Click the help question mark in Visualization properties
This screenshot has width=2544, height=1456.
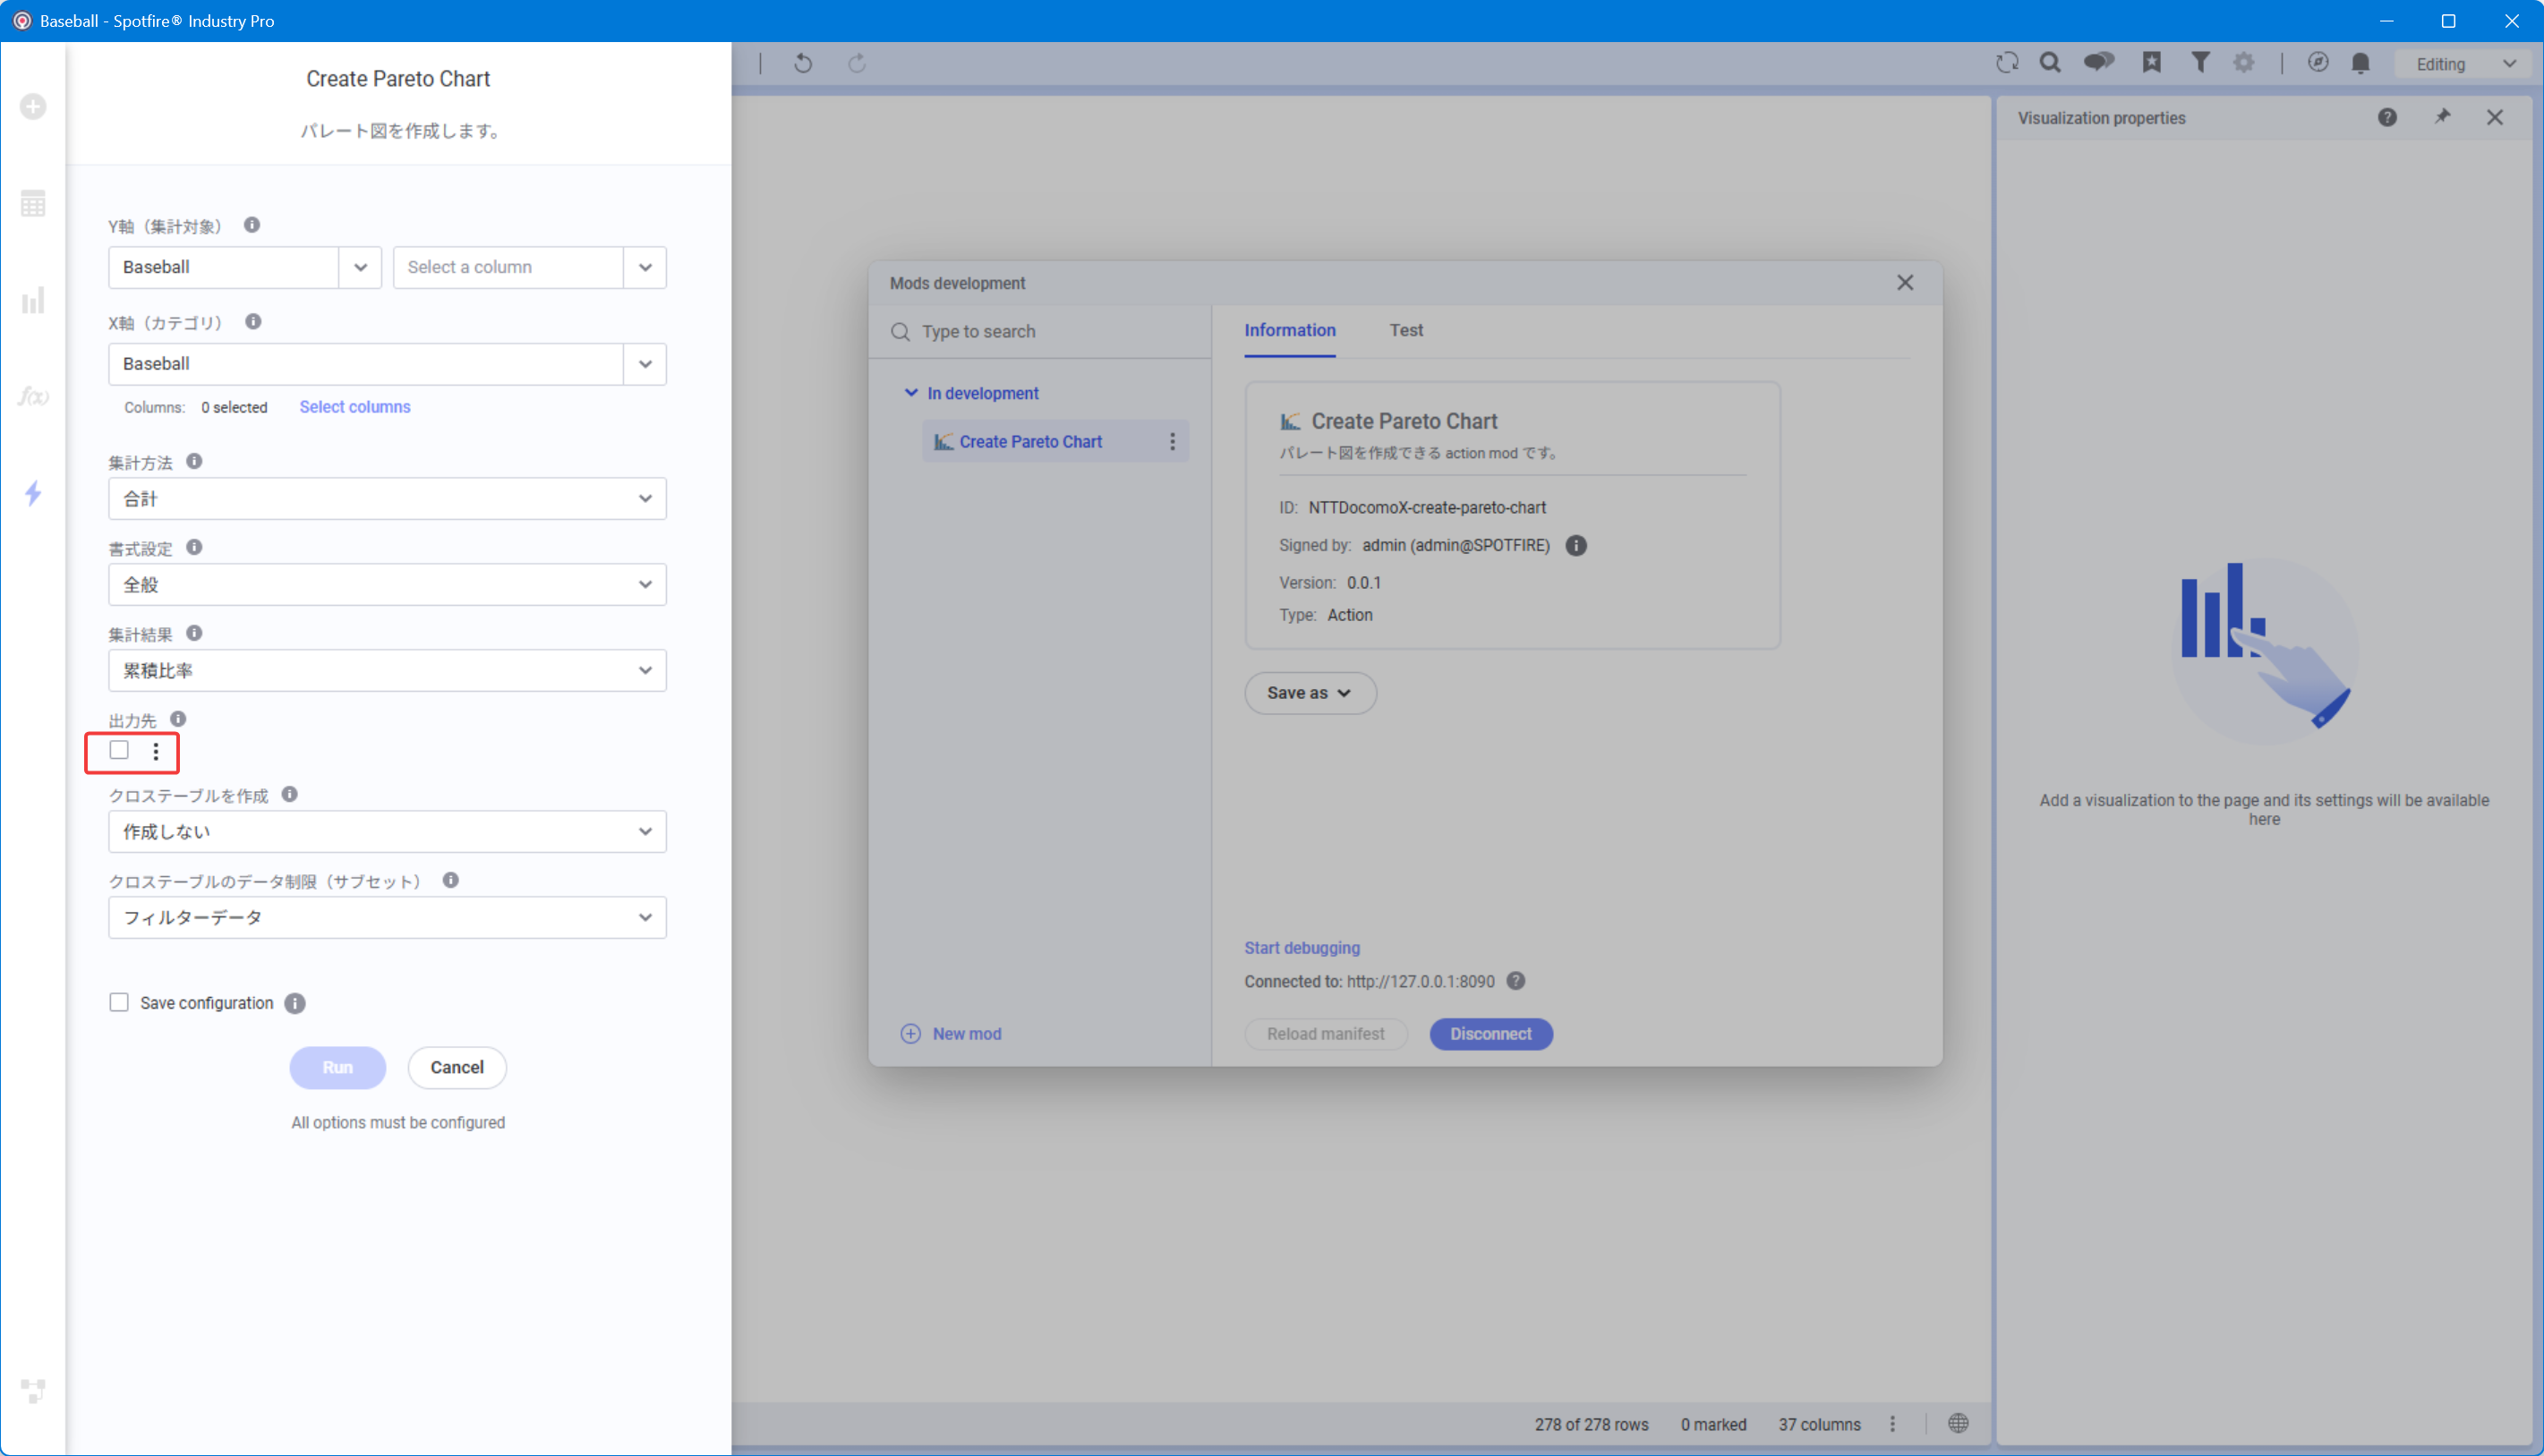[2387, 118]
